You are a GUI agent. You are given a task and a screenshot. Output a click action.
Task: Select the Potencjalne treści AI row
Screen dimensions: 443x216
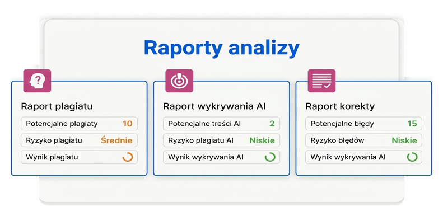[222, 123]
